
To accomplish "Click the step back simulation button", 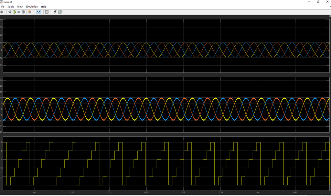I will (x=10, y=12).
